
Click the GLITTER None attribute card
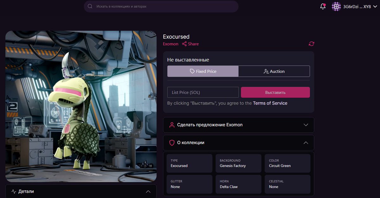(189, 184)
